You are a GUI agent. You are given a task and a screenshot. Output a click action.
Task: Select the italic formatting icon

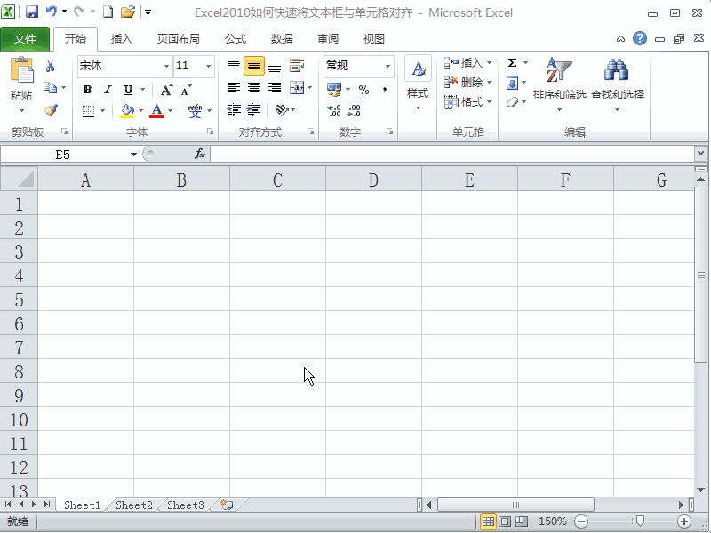pyautogui.click(x=107, y=90)
